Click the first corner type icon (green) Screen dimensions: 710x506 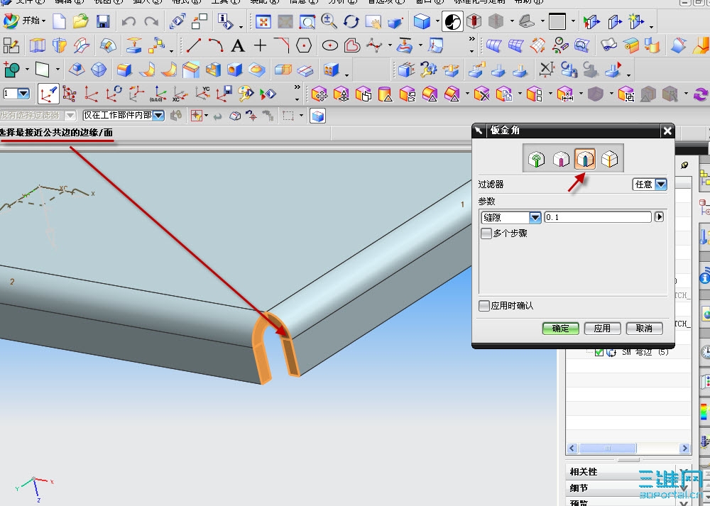(x=537, y=159)
